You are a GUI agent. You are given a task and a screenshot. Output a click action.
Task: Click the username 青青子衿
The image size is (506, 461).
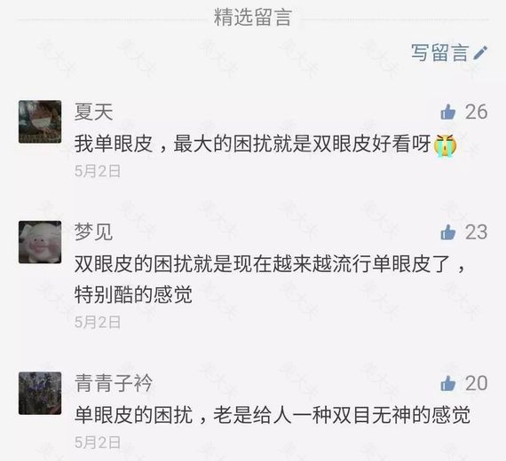point(114,383)
